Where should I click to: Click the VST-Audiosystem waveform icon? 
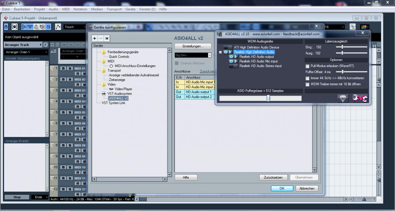click(x=104, y=94)
